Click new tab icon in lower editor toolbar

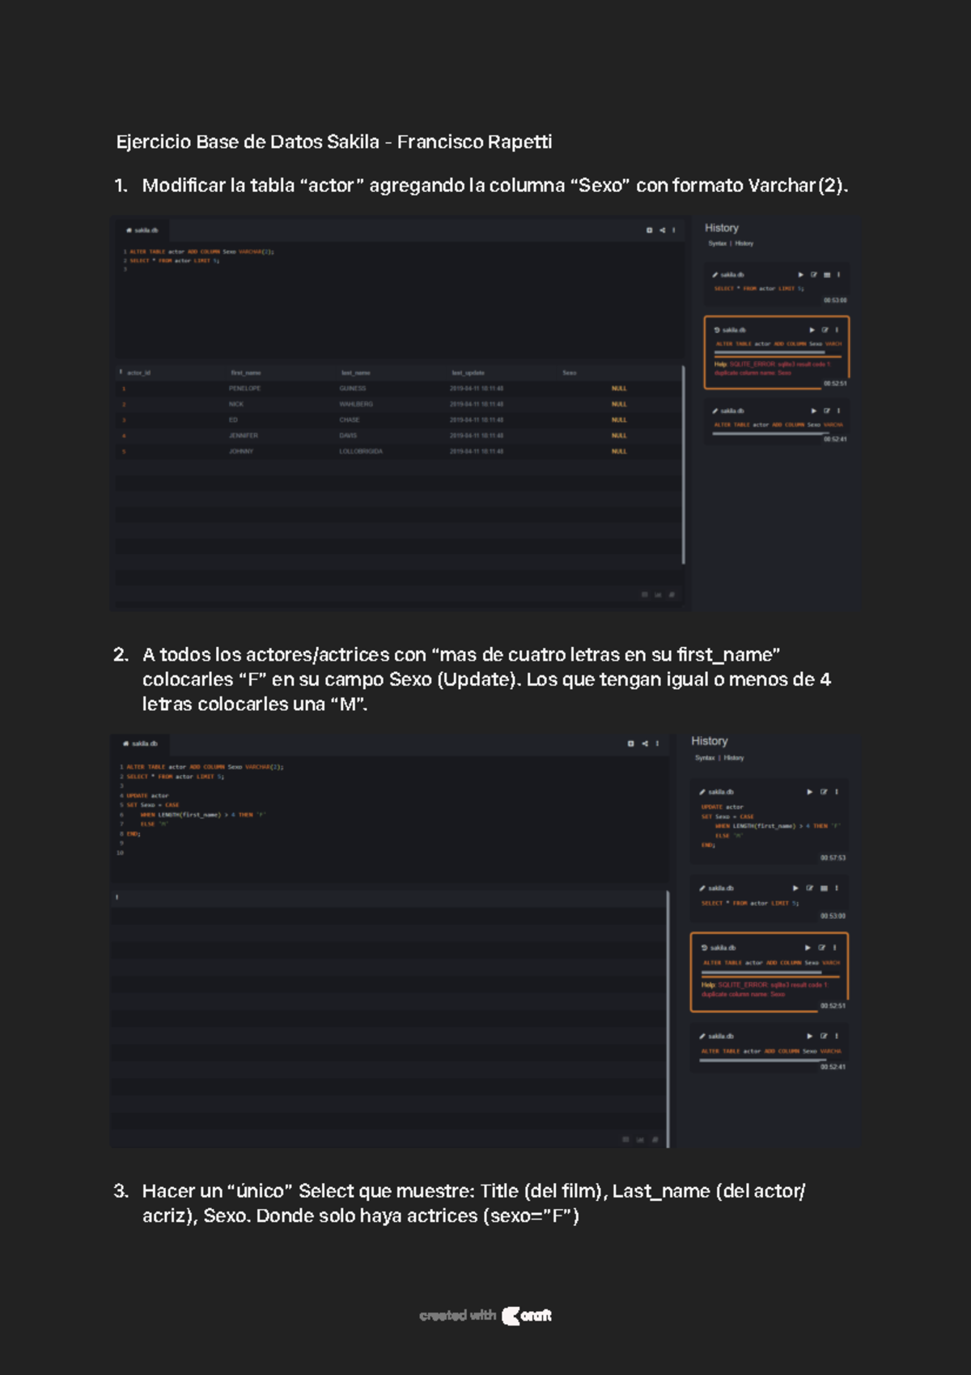coord(631,743)
